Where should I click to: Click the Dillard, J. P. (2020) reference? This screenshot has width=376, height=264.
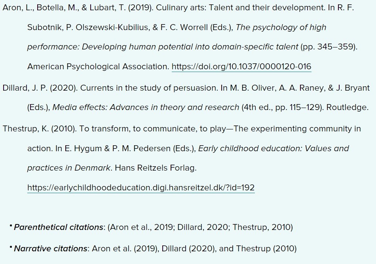tap(40, 88)
